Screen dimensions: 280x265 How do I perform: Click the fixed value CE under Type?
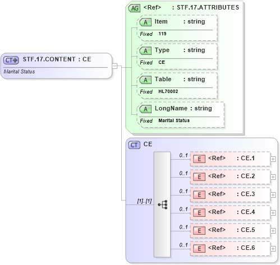click(162, 62)
